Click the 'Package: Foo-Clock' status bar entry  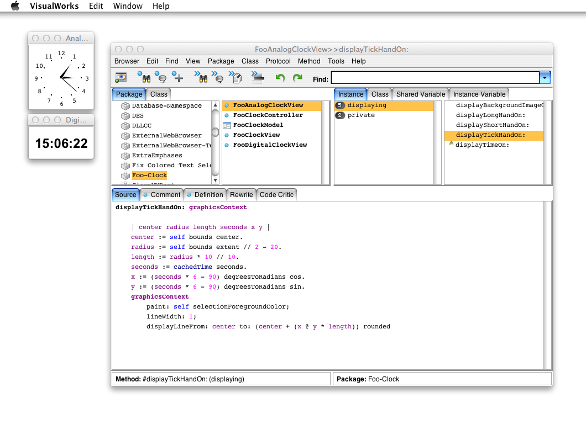442,379
